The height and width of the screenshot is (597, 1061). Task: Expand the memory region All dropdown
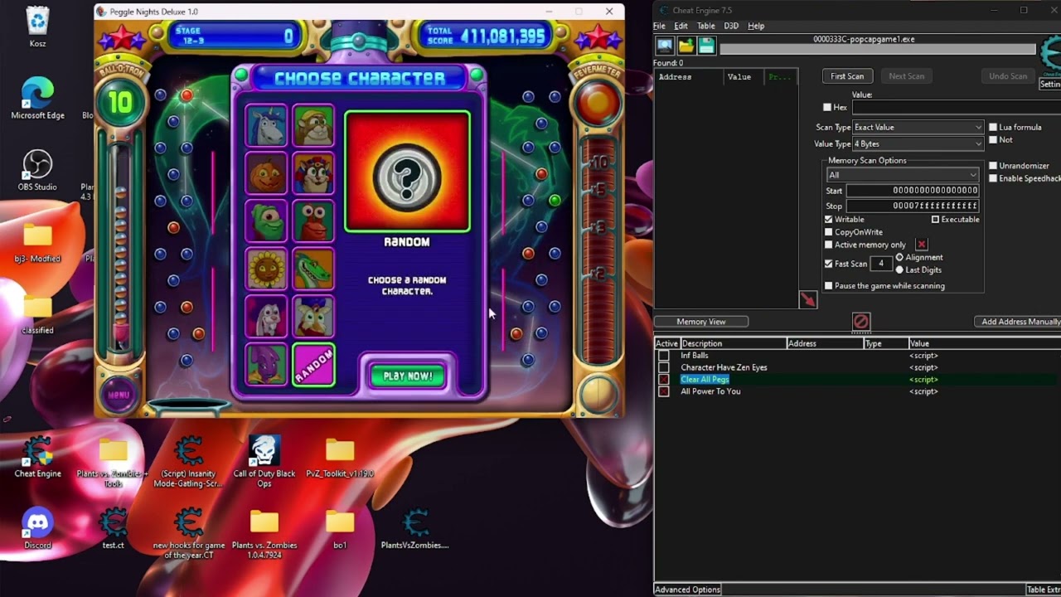(x=902, y=175)
